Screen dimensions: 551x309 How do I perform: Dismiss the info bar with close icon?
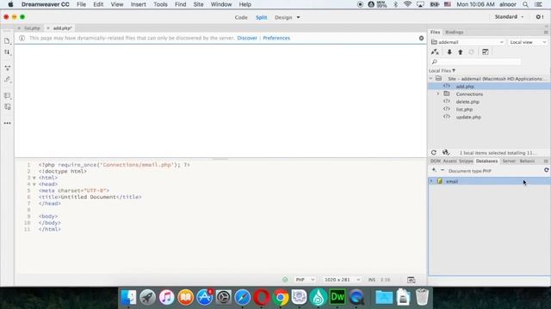pyautogui.click(x=421, y=38)
